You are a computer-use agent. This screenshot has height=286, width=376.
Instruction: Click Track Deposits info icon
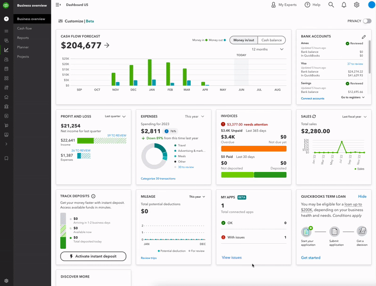93,196
